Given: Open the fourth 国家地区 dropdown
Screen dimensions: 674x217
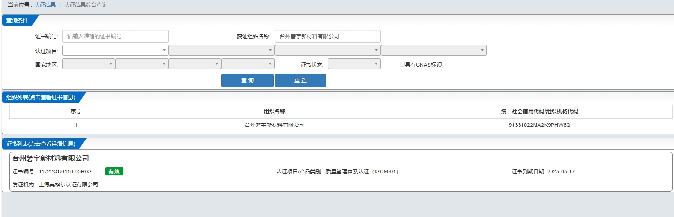Looking at the screenshot, I should (248, 64).
